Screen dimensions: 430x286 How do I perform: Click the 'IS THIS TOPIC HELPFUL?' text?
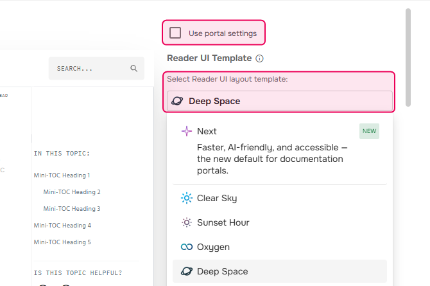pyautogui.click(x=78, y=273)
